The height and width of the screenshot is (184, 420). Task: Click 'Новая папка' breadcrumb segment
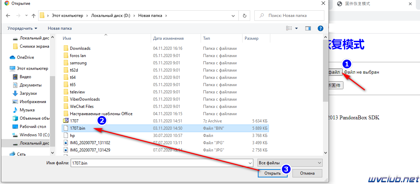pos(150,16)
